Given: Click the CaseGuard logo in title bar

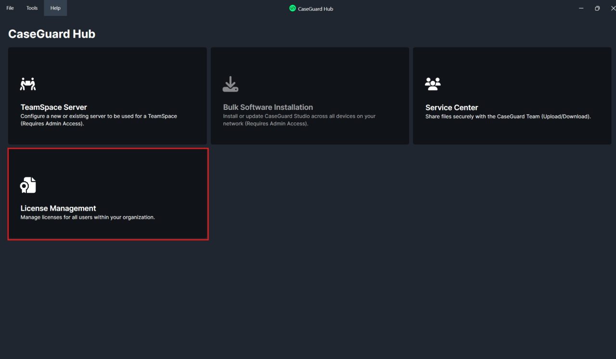Looking at the screenshot, I should (x=292, y=8).
